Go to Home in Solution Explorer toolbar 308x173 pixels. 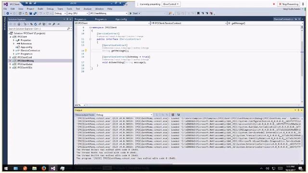[19, 24]
